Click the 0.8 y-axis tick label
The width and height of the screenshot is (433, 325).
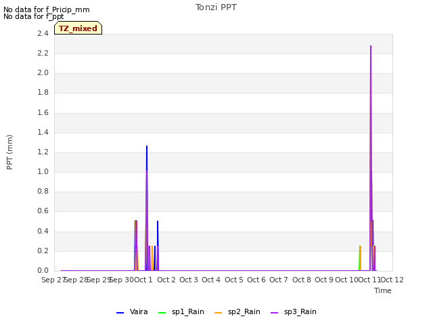43,191
